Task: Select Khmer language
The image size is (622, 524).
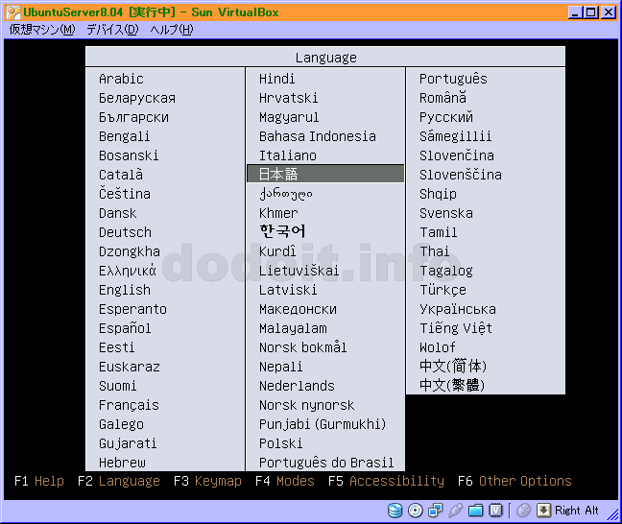Action: (278, 213)
